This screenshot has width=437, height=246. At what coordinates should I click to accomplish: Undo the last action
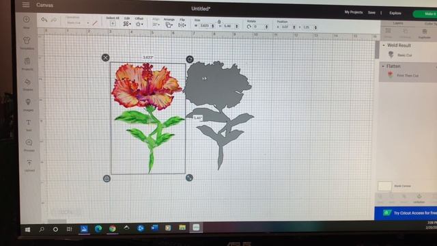(44, 20)
